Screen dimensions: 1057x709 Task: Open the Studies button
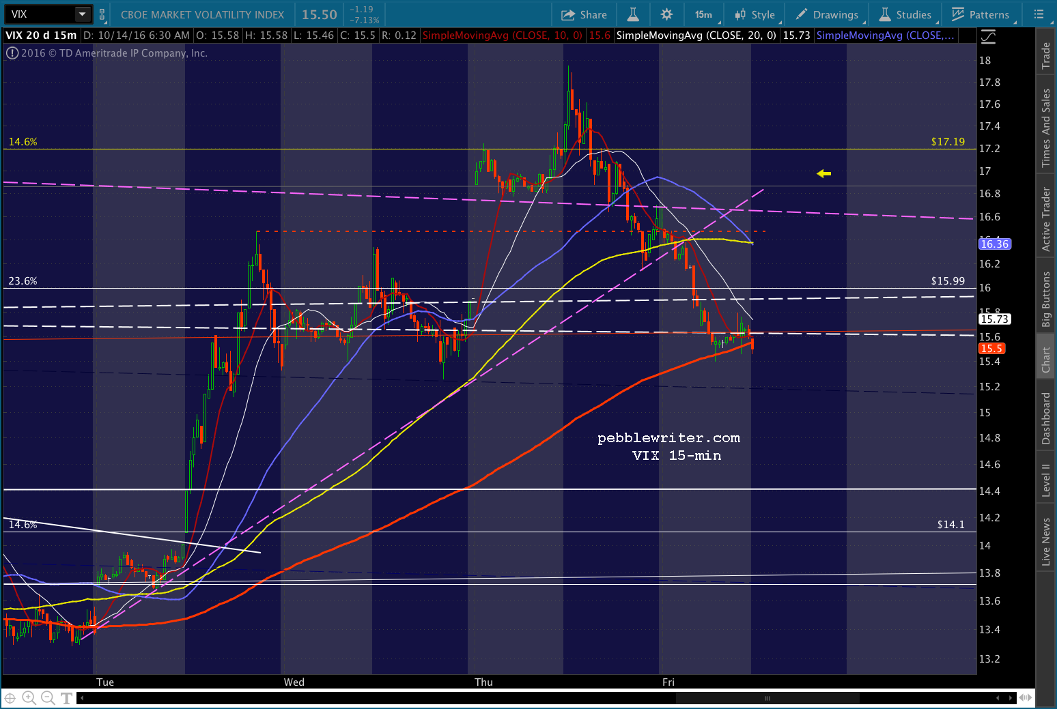click(x=905, y=14)
